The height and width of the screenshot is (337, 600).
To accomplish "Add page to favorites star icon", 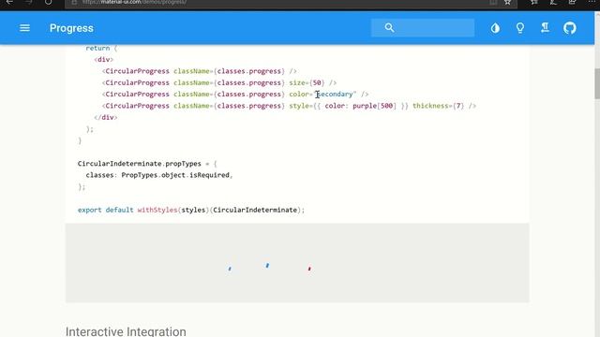I will coord(507,2).
